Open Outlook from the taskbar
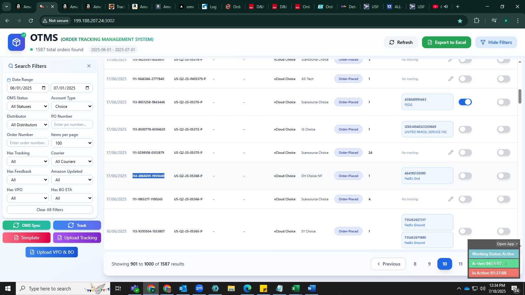The width and height of the screenshot is (525, 295). click(183, 288)
